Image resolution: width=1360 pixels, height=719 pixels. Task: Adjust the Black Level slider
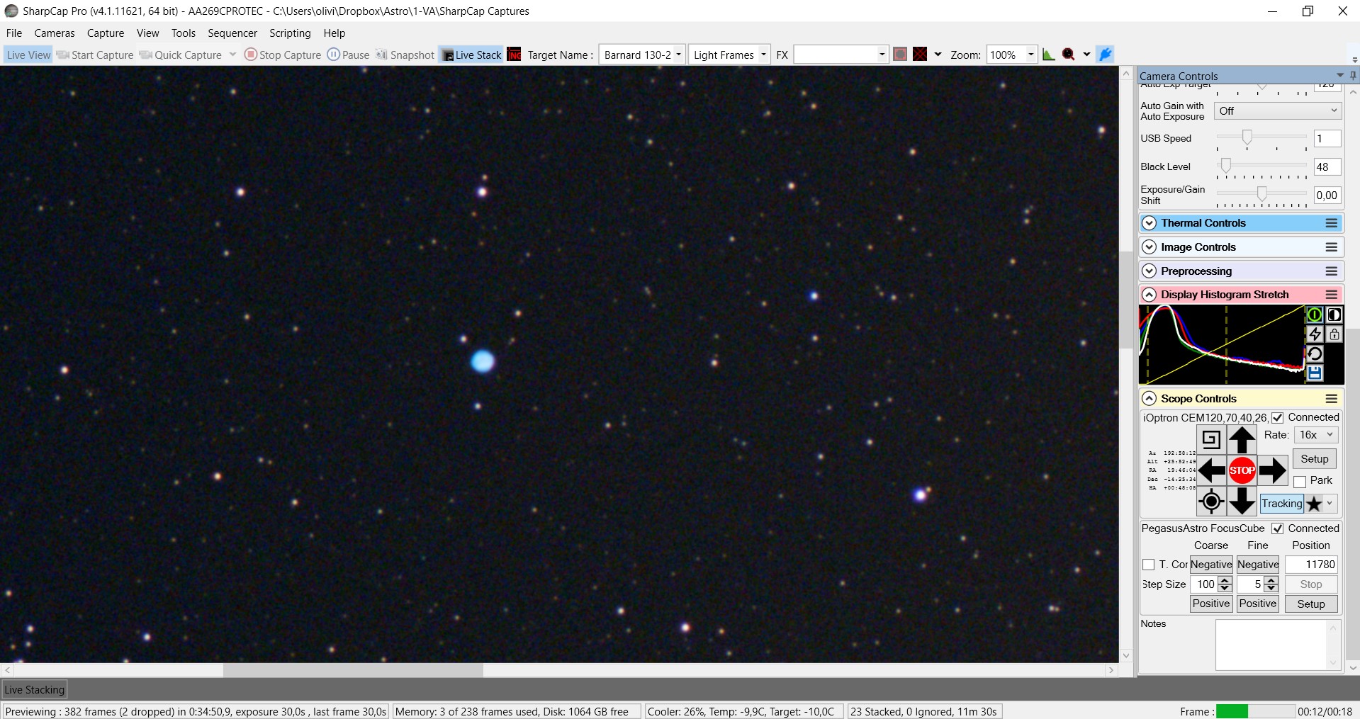pos(1225,166)
